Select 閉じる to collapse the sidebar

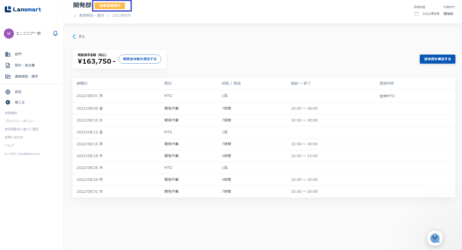pyautogui.click(x=20, y=103)
